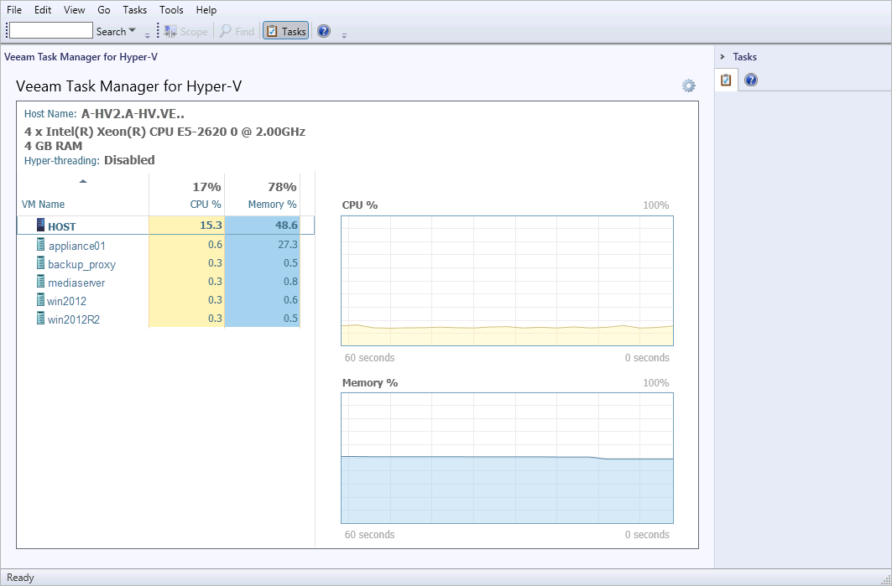Open the Edit menu
892x586 pixels.
click(43, 10)
